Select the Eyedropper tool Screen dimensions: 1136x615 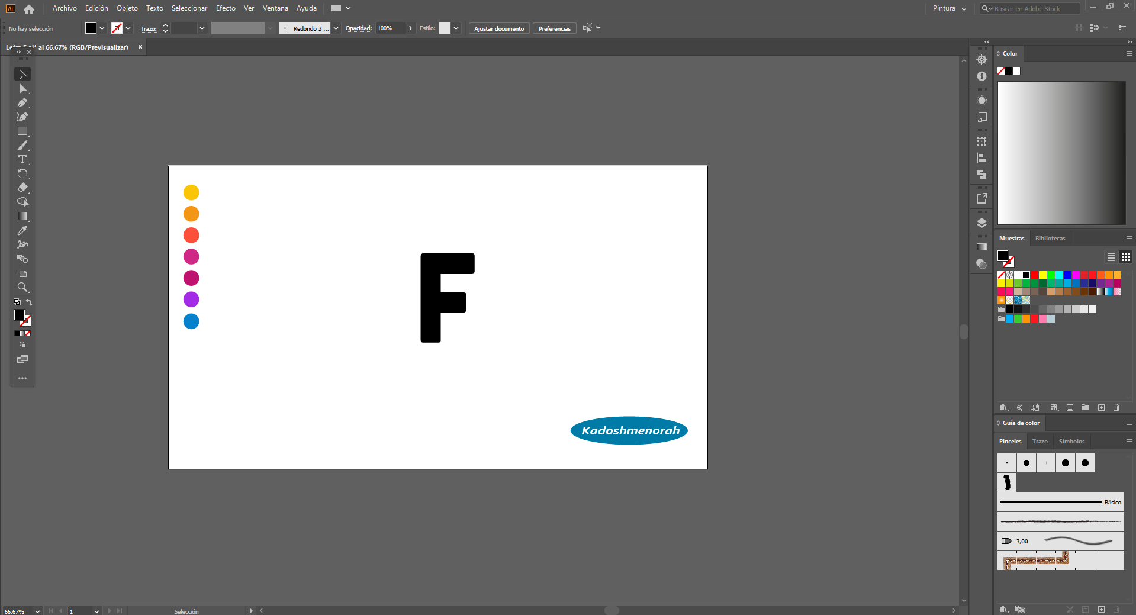click(22, 231)
